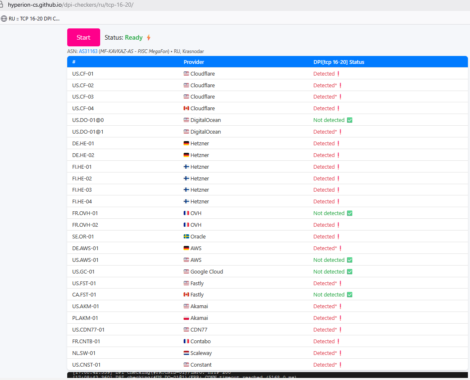
Task: Click the US.DO-01@1 row identifier
Action: (88, 132)
